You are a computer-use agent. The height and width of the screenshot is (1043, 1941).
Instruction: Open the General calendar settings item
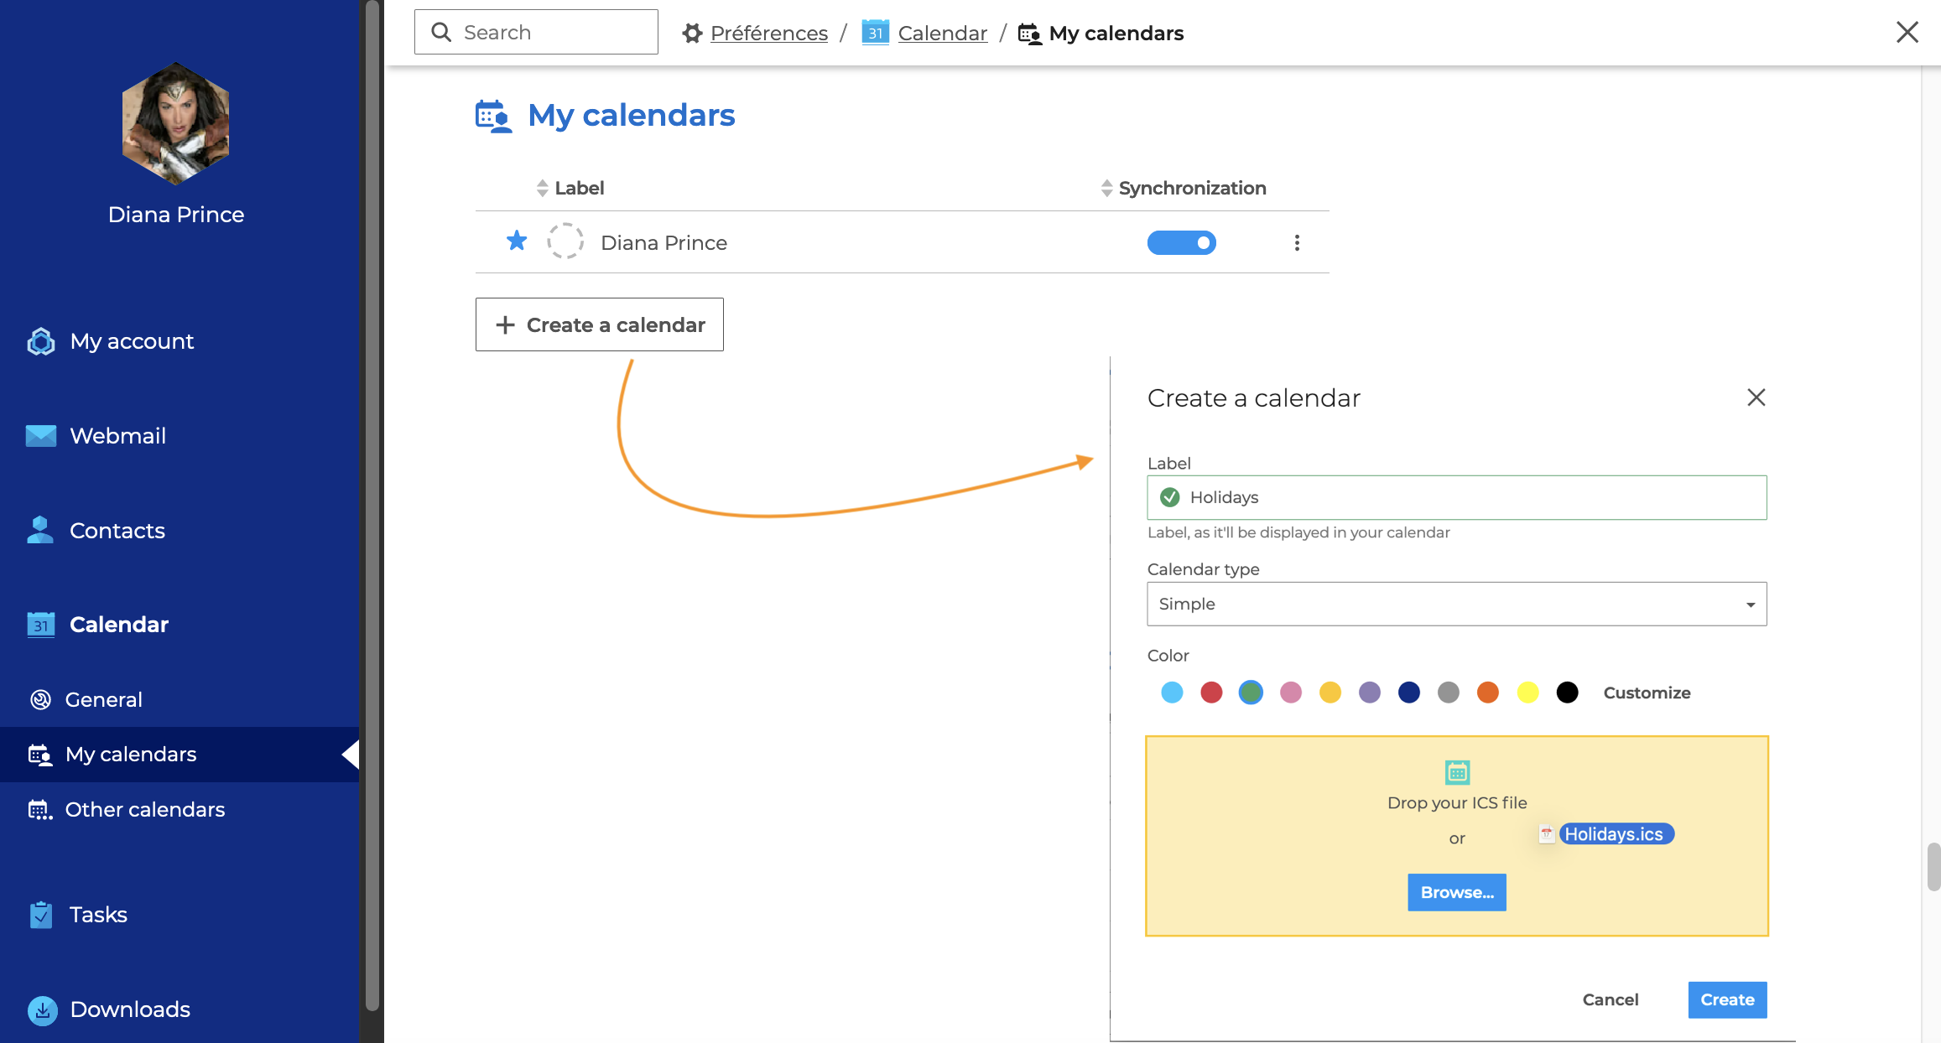click(x=103, y=699)
